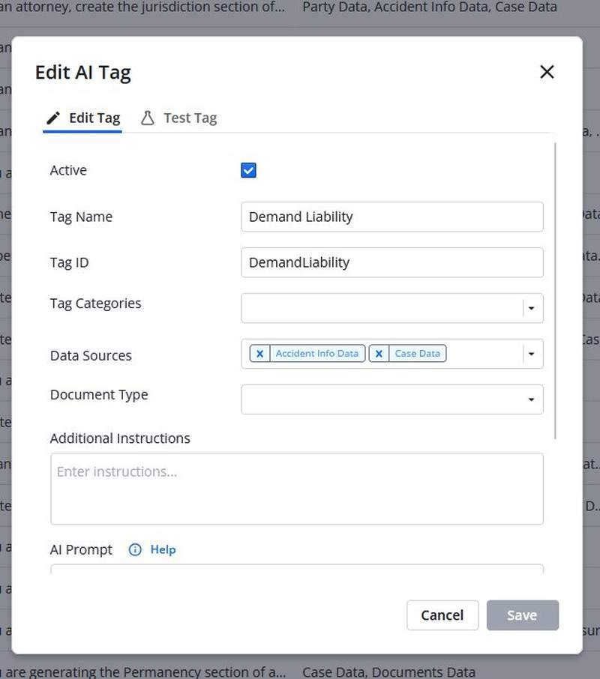Click into the Tag Name field
Viewport: 600px width, 679px height.
coord(391,217)
